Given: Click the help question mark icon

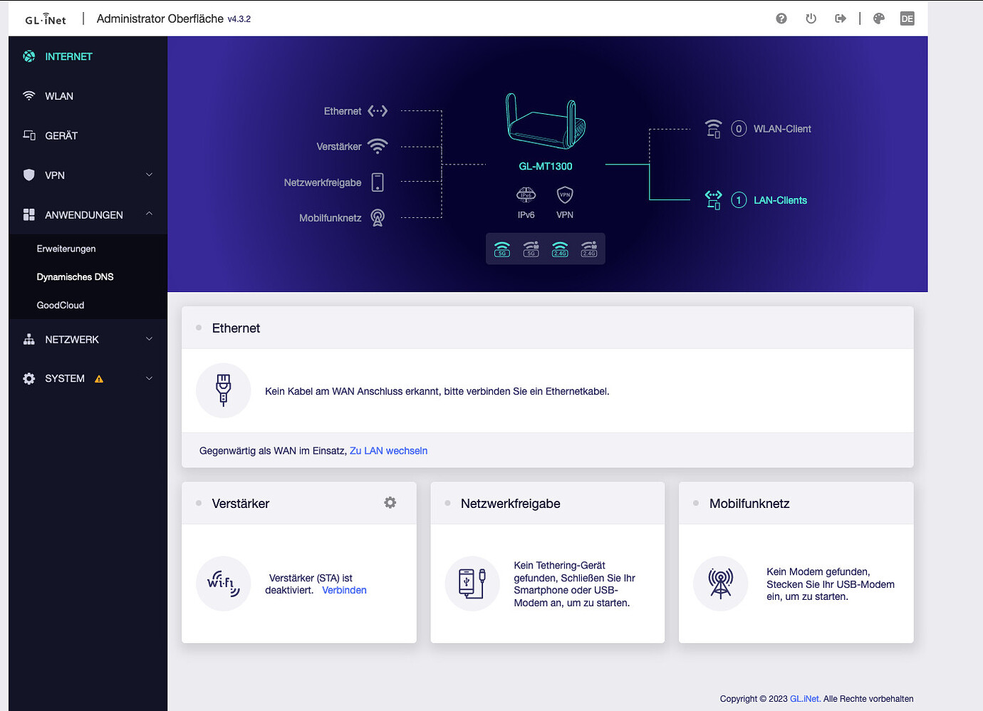Looking at the screenshot, I should click(x=781, y=19).
